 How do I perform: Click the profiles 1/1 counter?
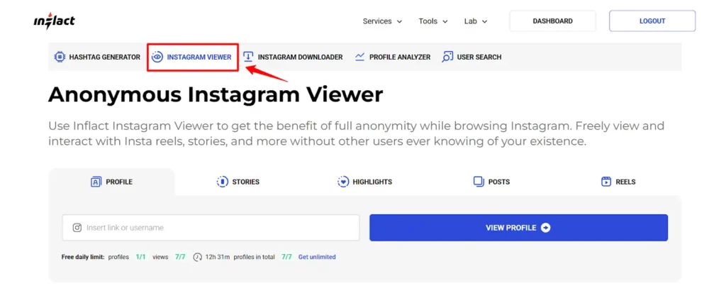(127, 257)
